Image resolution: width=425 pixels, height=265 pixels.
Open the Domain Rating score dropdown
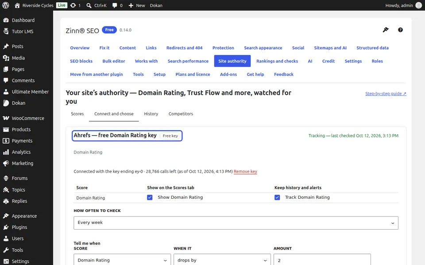(x=122, y=260)
